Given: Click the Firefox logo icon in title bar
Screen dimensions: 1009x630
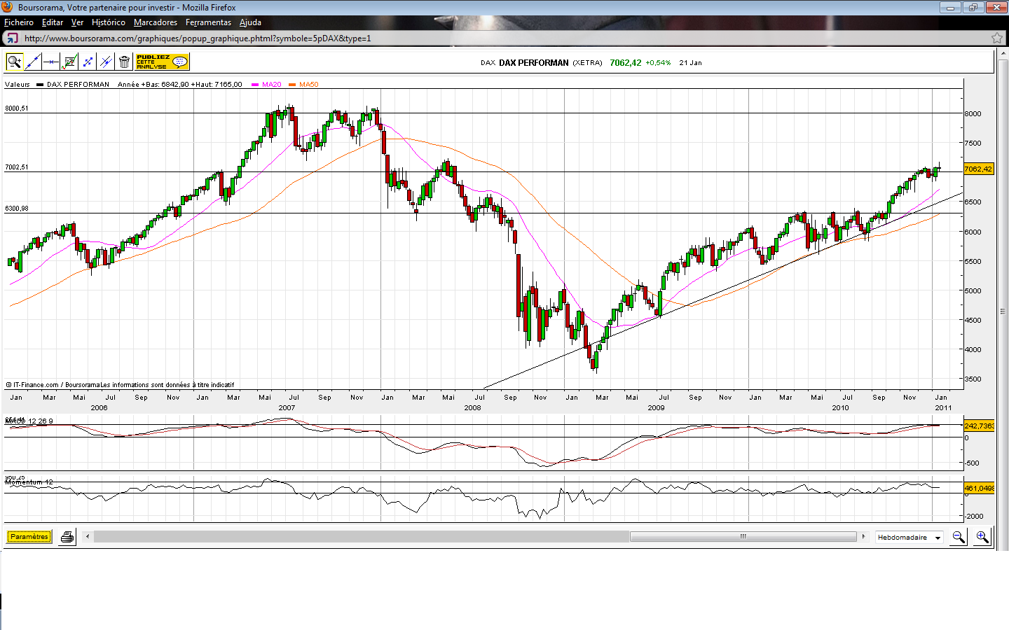Looking at the screenshot, I should click(x=7, y=7).
